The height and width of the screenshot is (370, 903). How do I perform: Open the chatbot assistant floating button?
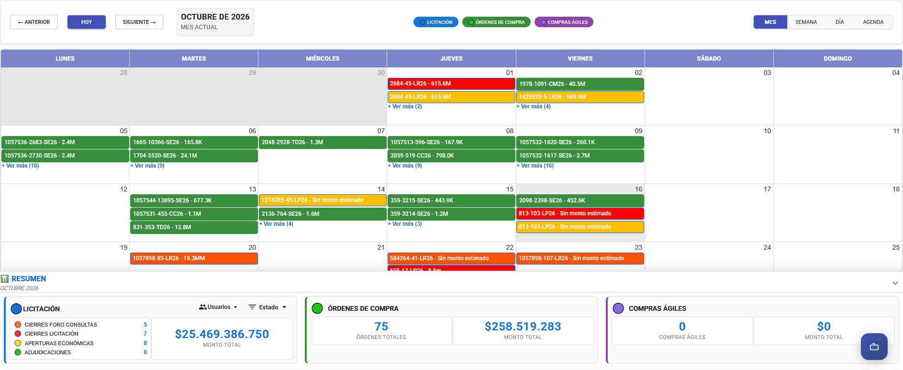tap(874, 347)
